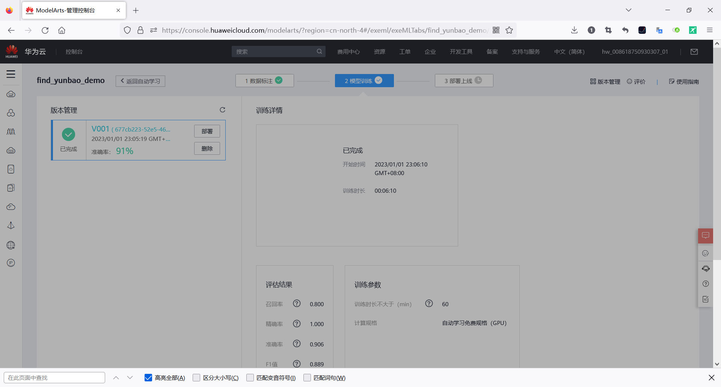Viewport: 721px width, 387px height.
Task: Click the question mark help icon on right panel
Action: 706,284
